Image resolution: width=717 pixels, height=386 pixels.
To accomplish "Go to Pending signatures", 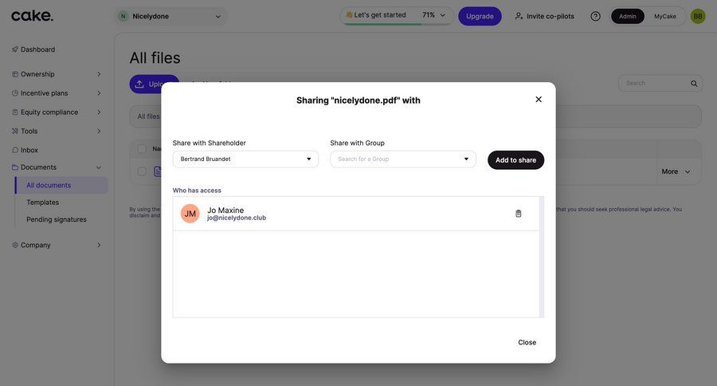I will (57, 219).
